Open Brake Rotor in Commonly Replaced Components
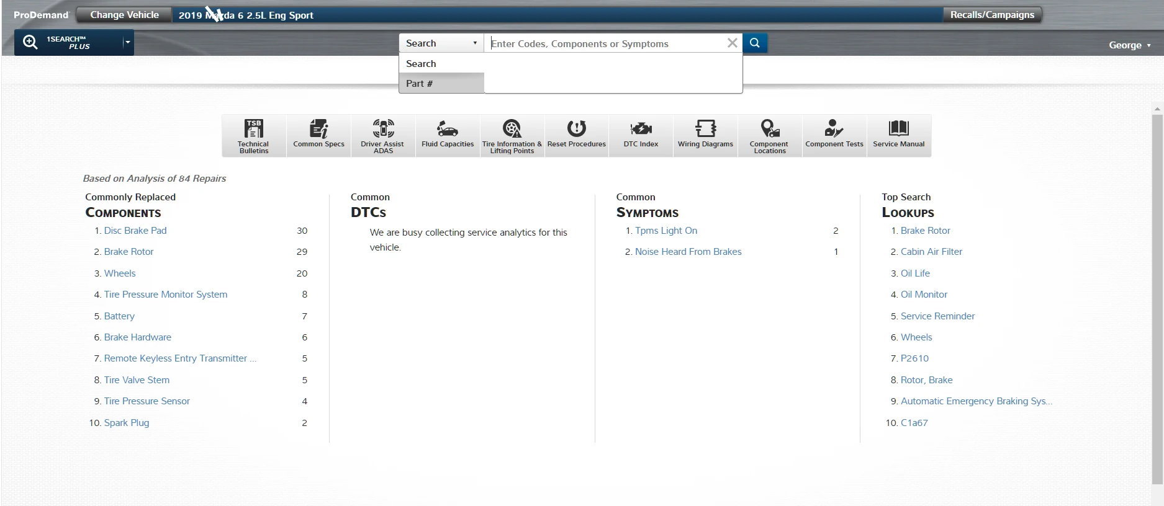The image size is (1164, 506). point(129,252)
